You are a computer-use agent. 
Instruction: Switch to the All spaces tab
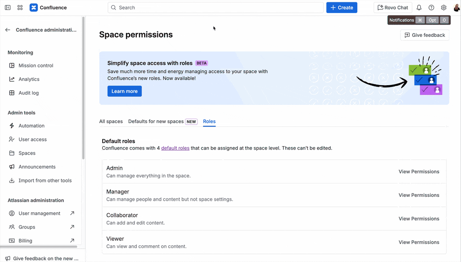[111, 122]
